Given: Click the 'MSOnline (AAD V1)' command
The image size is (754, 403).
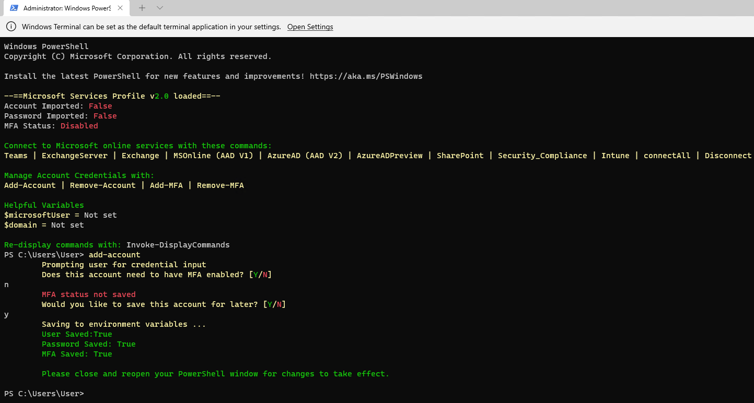Looking at the screenshot, I should pos(213,156).
